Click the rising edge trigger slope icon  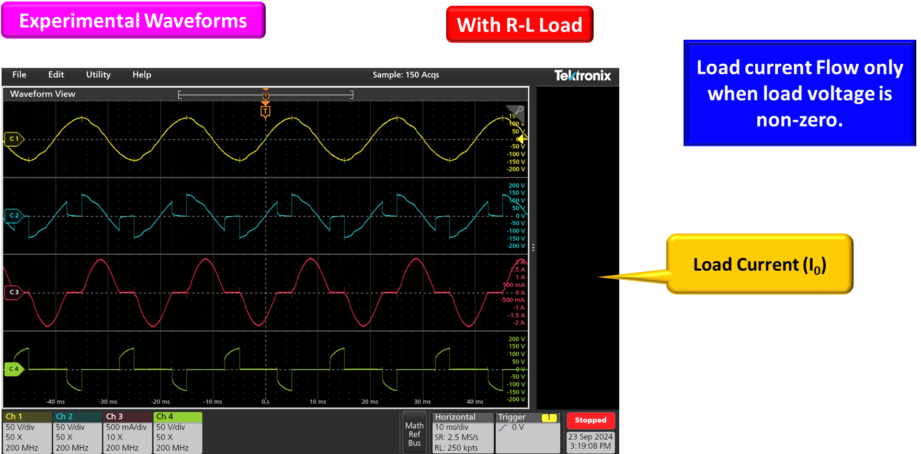pyautogui.click(x=503, y=428)
